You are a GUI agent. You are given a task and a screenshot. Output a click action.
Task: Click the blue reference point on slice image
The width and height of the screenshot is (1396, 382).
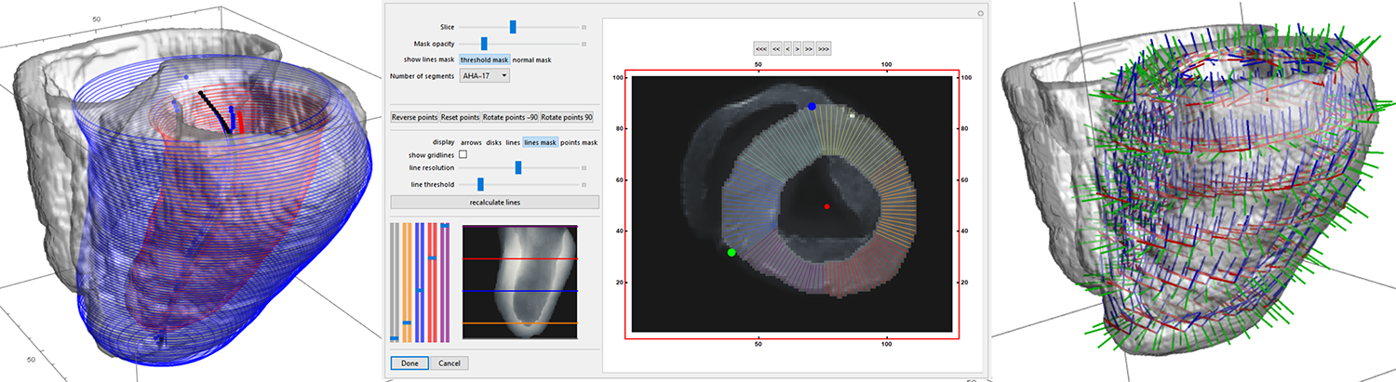[x=812, y=107]
